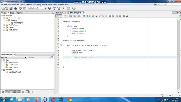181x102 pixels.
Task: Toggle Show Inner Classes filter in Navigator
Action: (x=19, y=92)
